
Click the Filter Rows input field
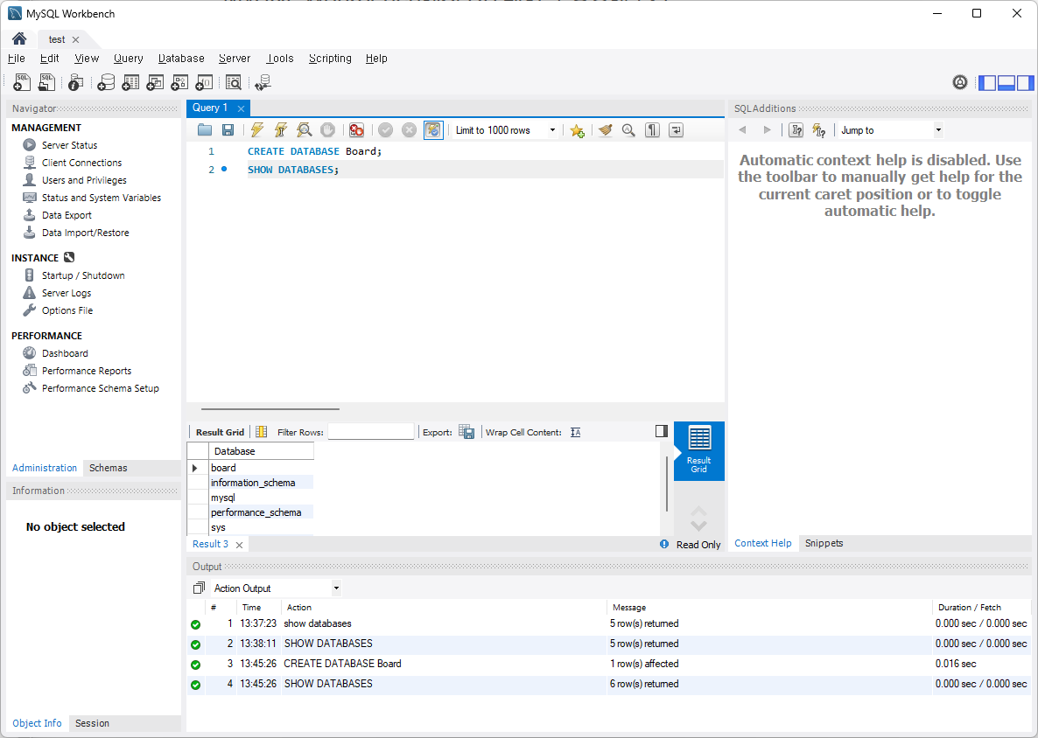coord(371,432)
